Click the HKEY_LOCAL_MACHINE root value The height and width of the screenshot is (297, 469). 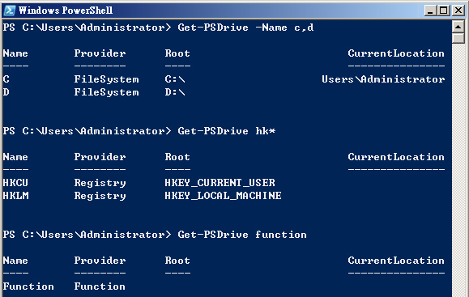[223, 196]
